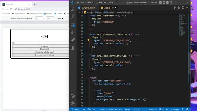Viewport: 197px width, 111px height.
Task: Open the Run menu
Action: [111, 2]
